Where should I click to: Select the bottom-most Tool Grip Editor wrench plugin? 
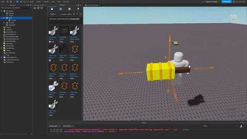pos(53,104)
